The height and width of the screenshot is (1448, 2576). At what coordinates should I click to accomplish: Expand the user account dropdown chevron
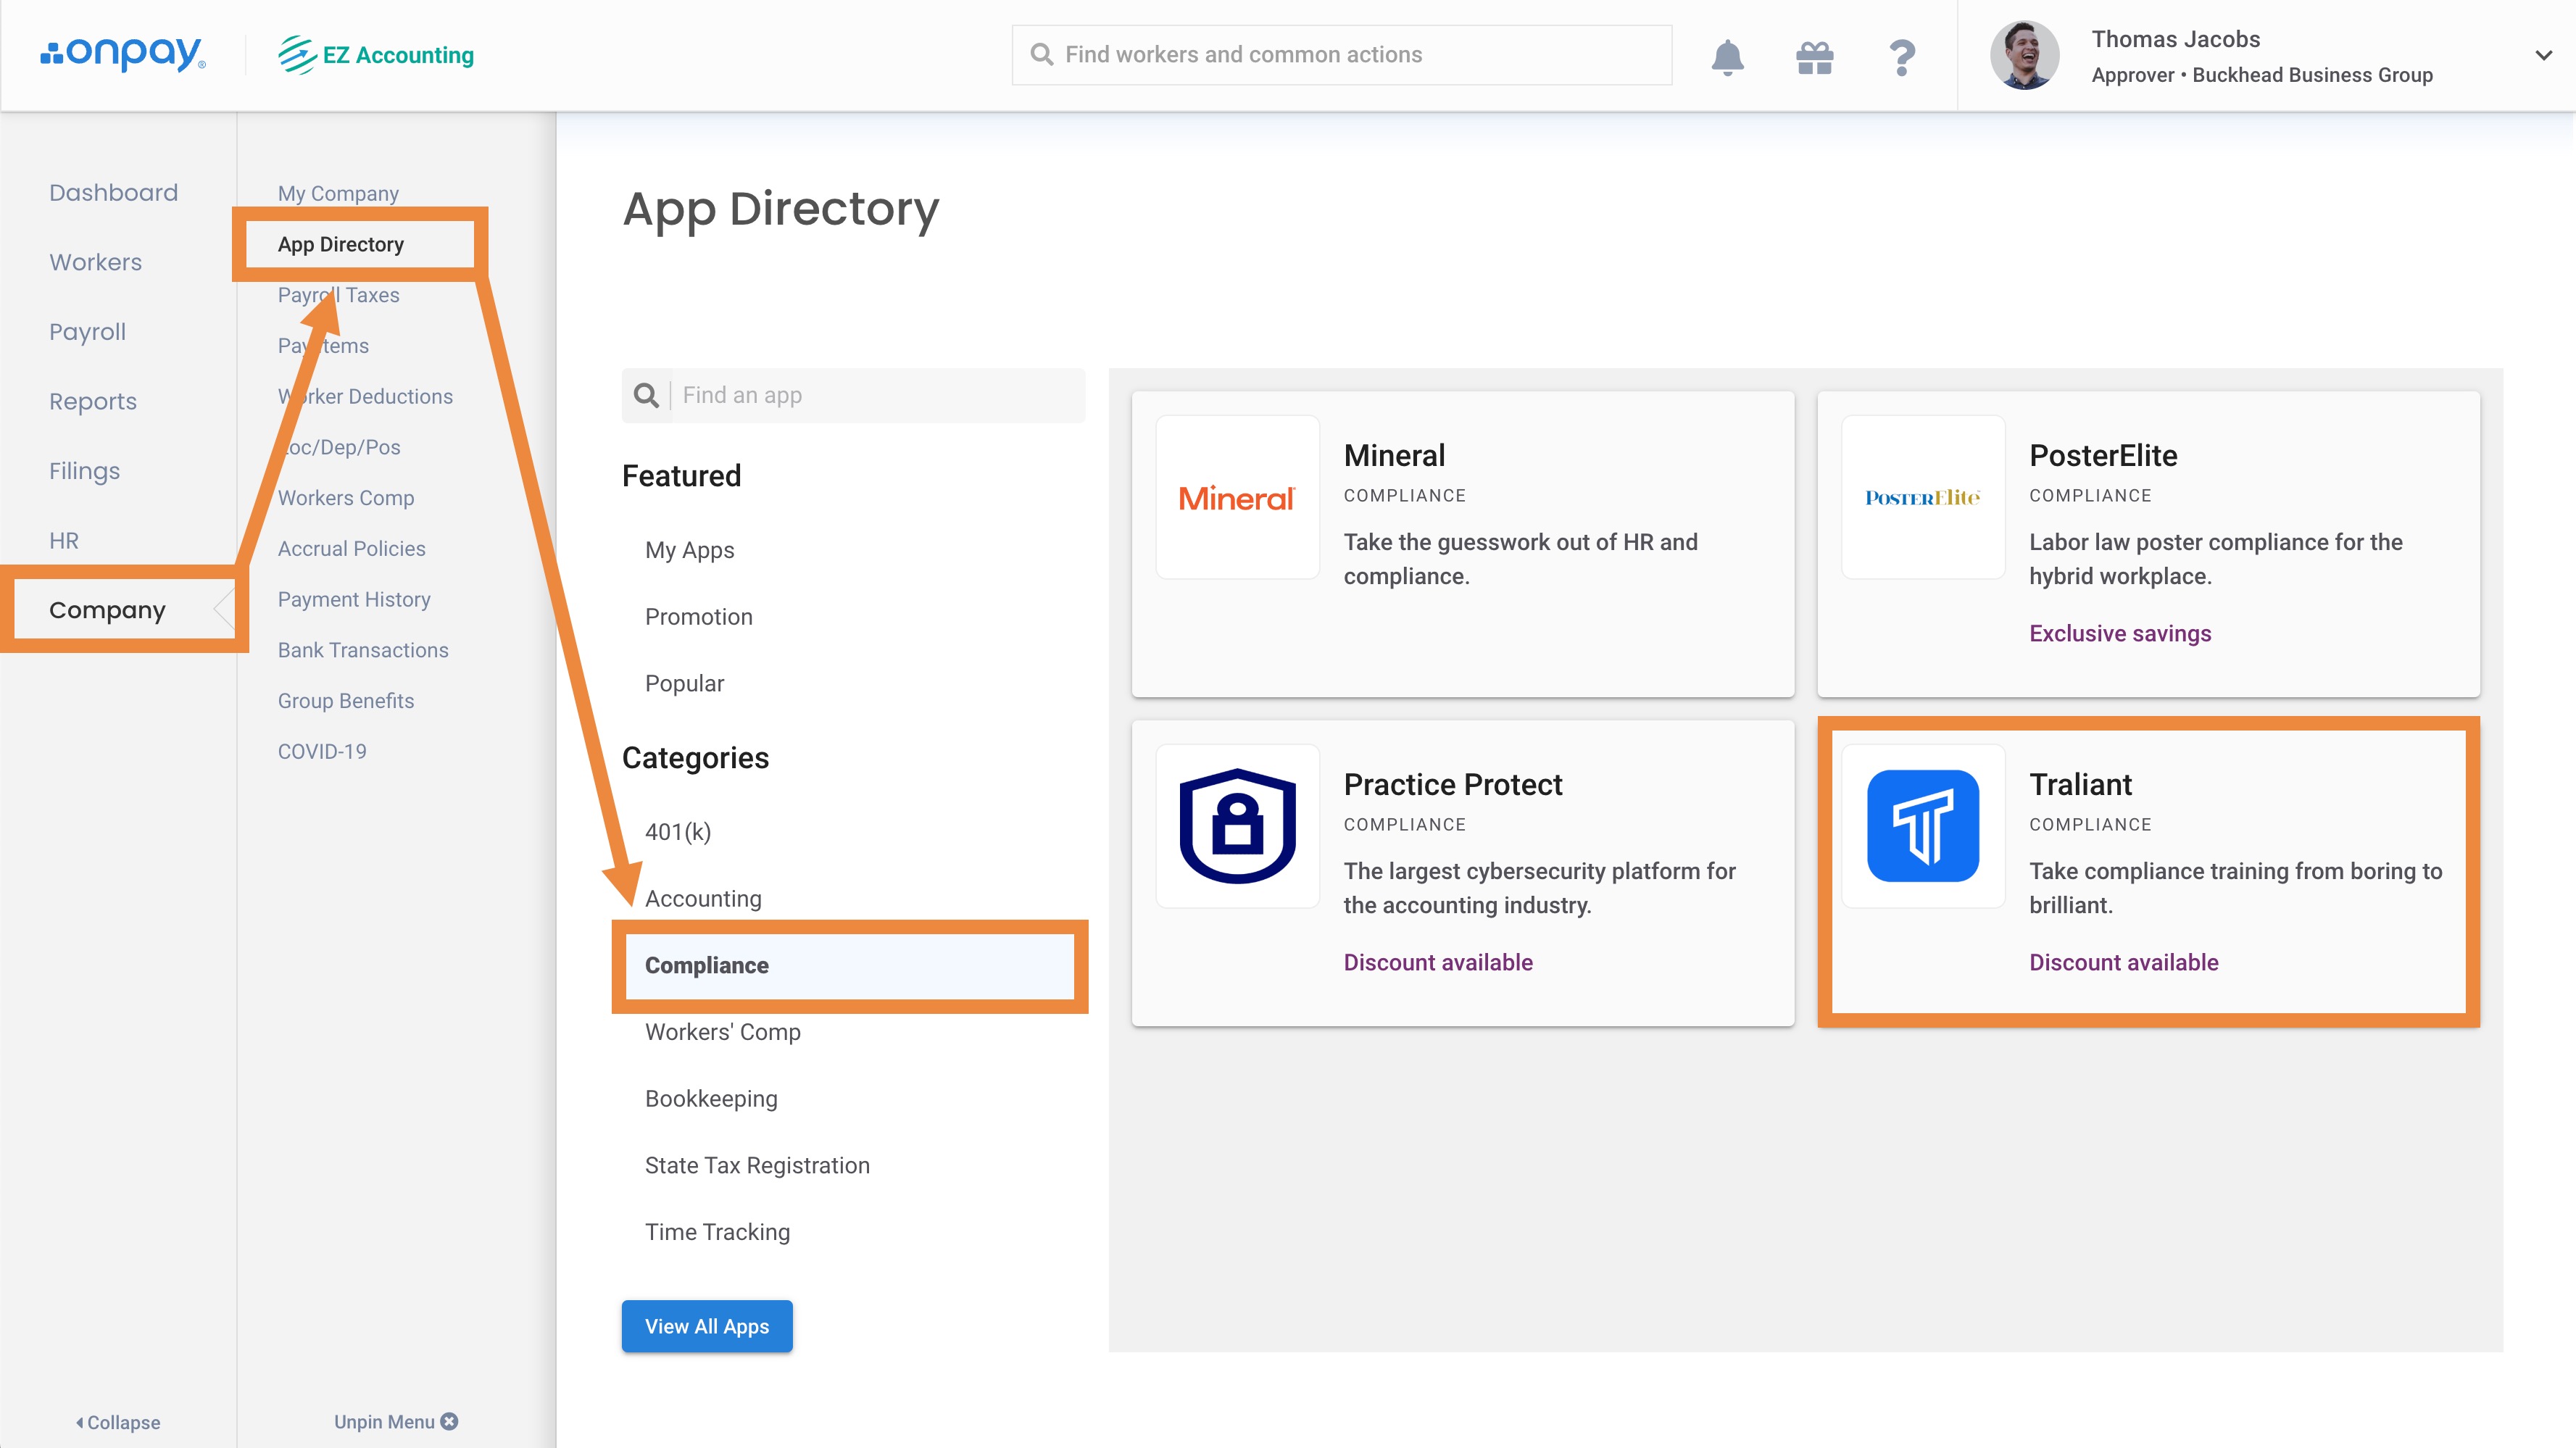(2543, 55)
